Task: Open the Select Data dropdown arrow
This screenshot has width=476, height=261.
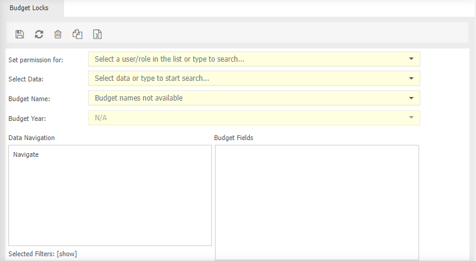Action: click(411, 78)
